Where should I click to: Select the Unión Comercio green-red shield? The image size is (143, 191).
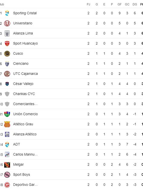pyautogui.click(x=7, y=114)
